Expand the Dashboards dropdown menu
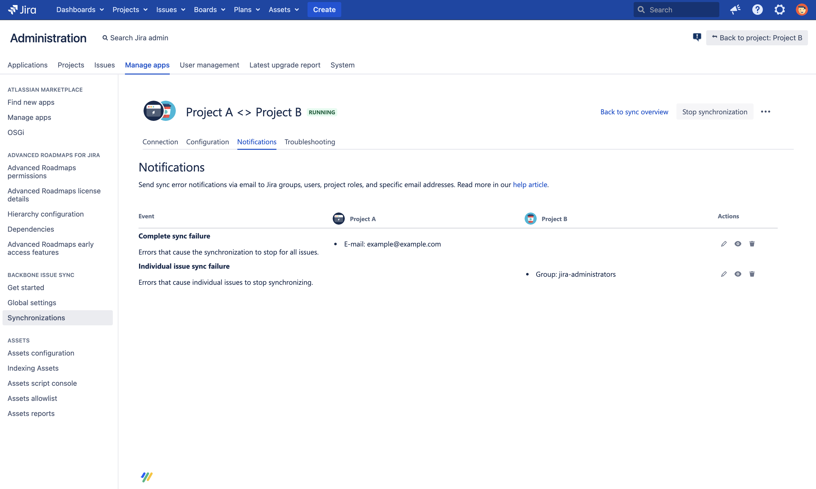The image size is (816, 489). click(x=80, y=10)
